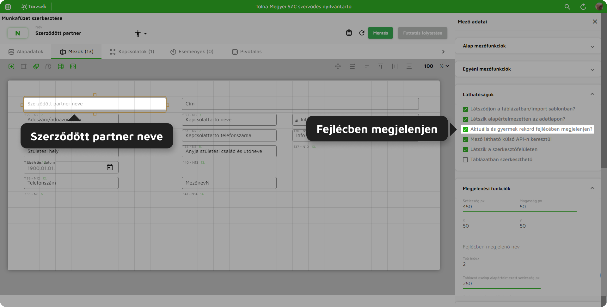Screen dimensions: 607x307
Task: Expand Alap mezőfunkciók section
Action: (x=528, y=46)
